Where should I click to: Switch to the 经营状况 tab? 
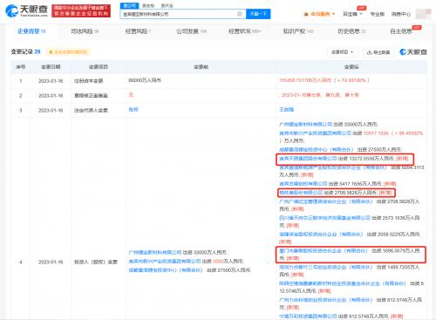pyautogui.click(x=244, y=31)
